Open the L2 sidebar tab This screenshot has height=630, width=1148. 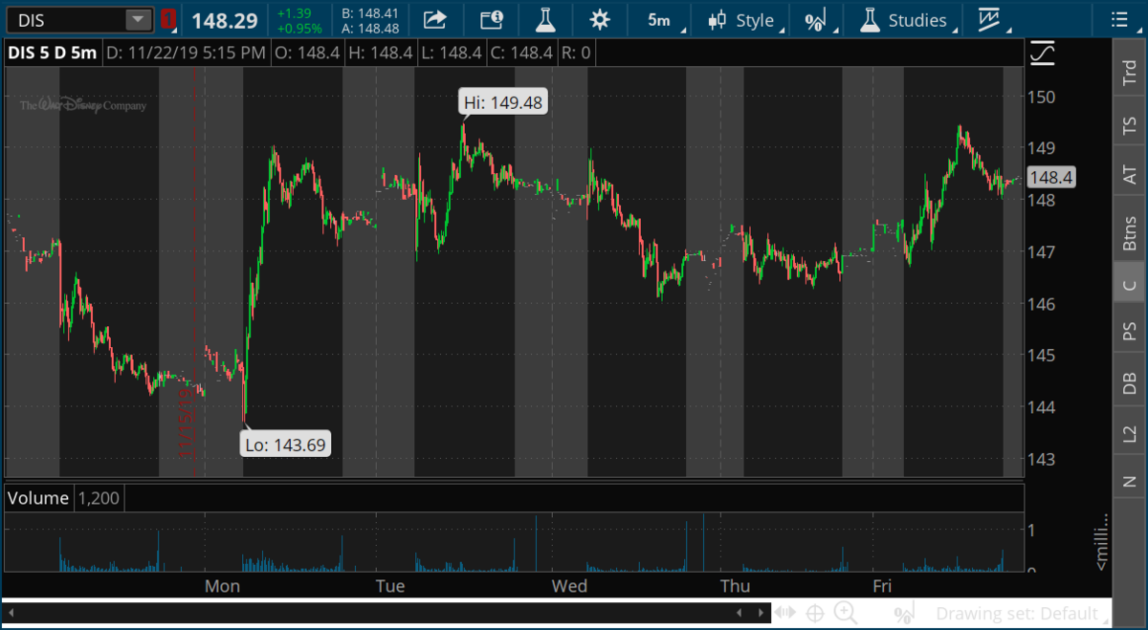tap(1130, 433)
